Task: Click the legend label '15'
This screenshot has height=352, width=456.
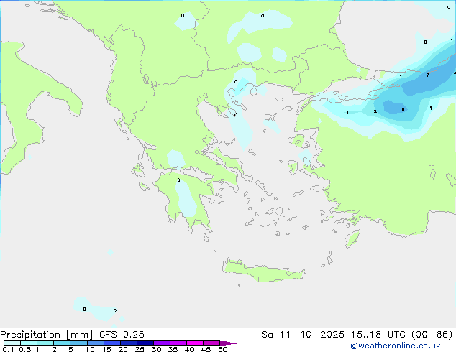Action: click(x=106, y=349)
